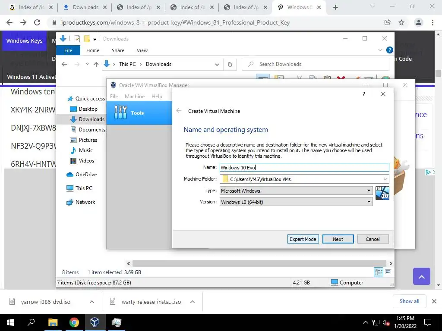Open Windows Start menu
The width and height of the screenshot is (442, 331).
click(10, 322)
